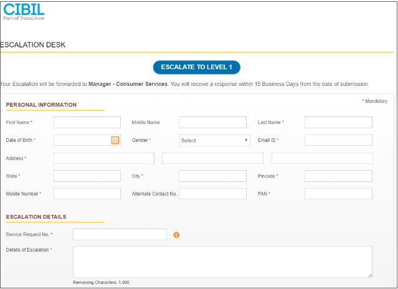Open the Date of Birth calendar picker
398x289 pixels.
click(x=115, y=140)
